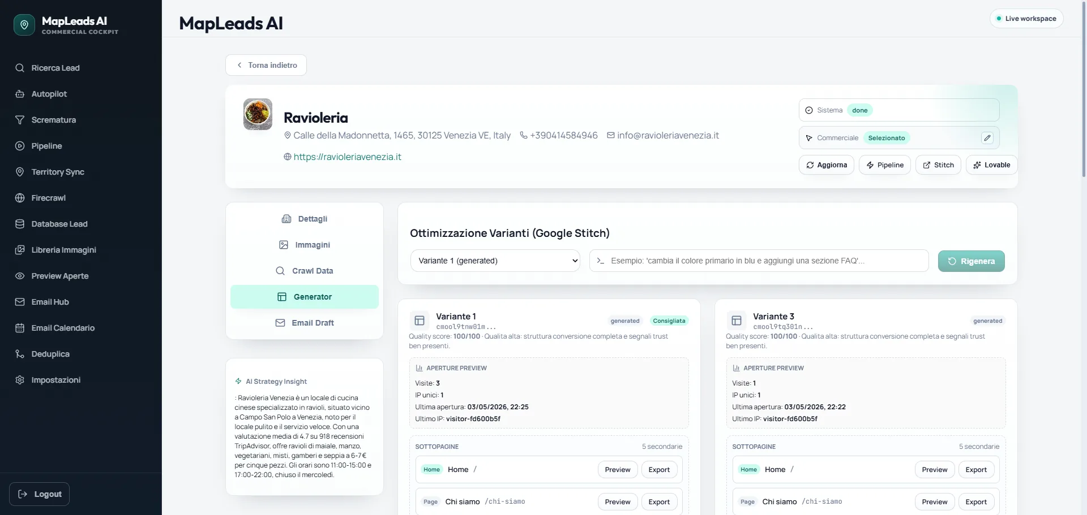
Task: Click the Aggiorna button
Action: tap(827, 165)
